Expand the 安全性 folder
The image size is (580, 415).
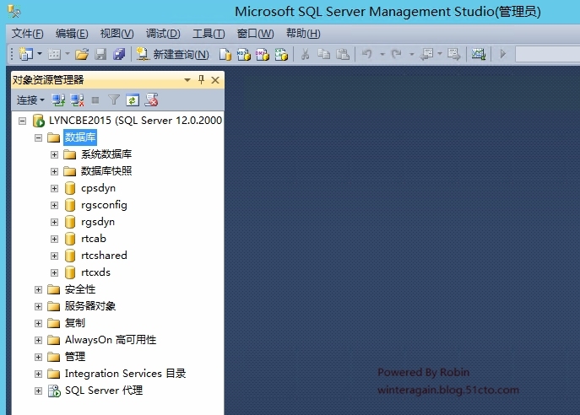(38, 289)
